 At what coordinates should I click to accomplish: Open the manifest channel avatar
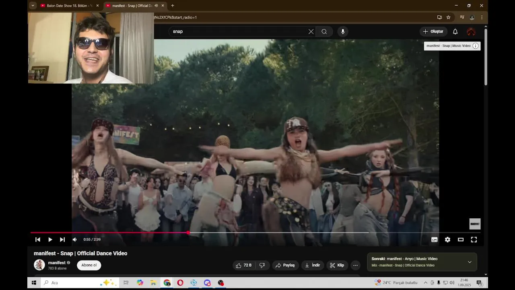39,265
